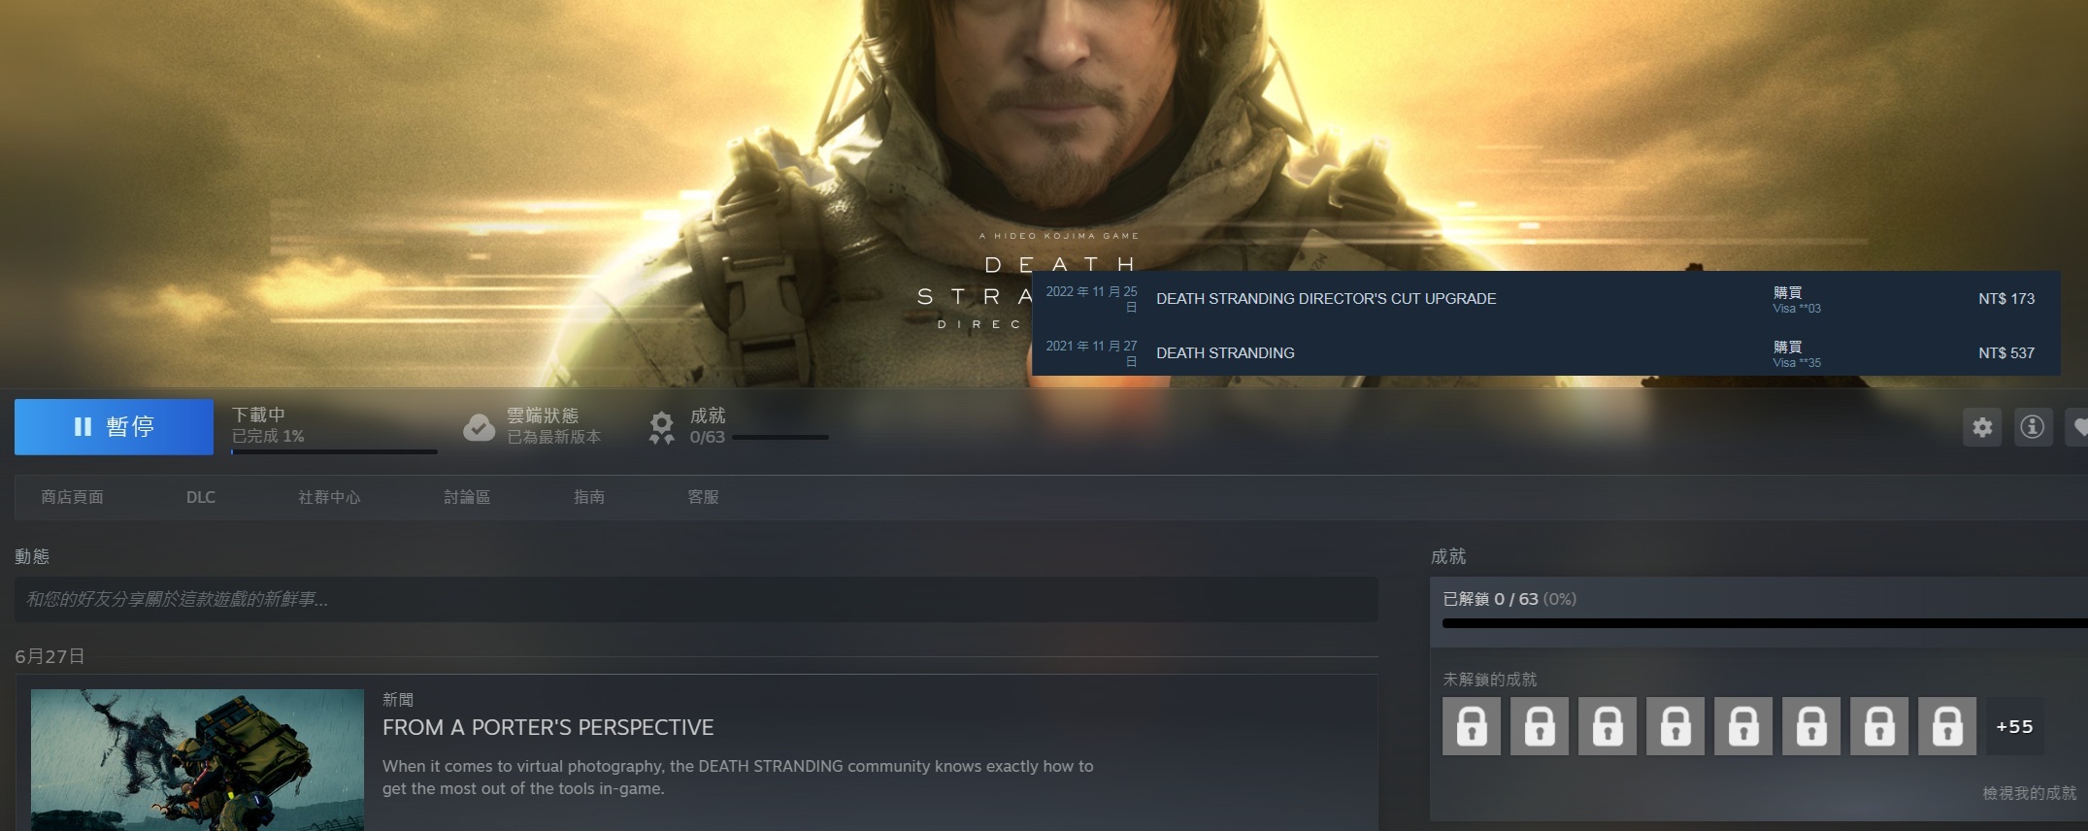2088x831 pixels.
Task: Click the first locked achievement icon
Action: 1472,726
